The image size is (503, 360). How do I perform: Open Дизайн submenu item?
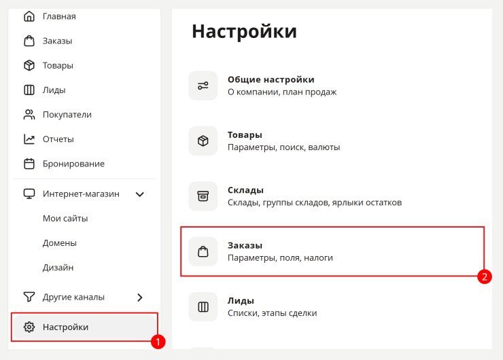click(x=58, y=268)
